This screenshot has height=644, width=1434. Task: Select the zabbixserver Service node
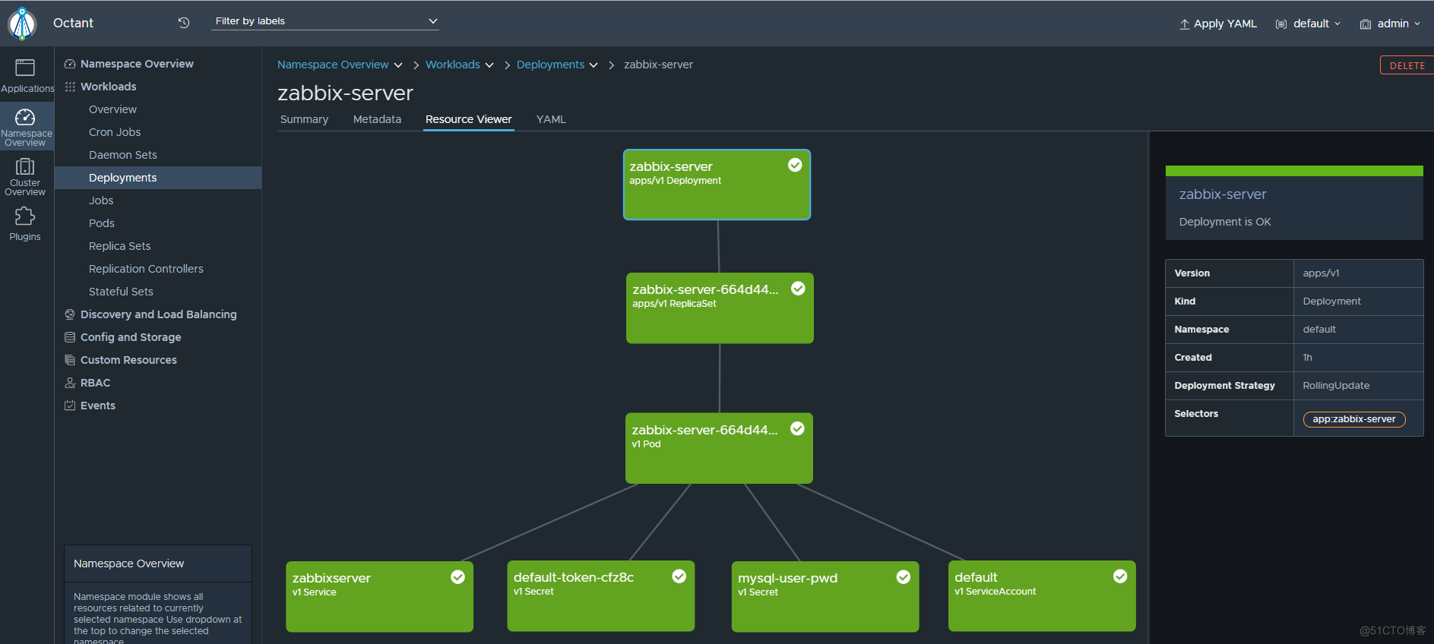click(379, 596)
